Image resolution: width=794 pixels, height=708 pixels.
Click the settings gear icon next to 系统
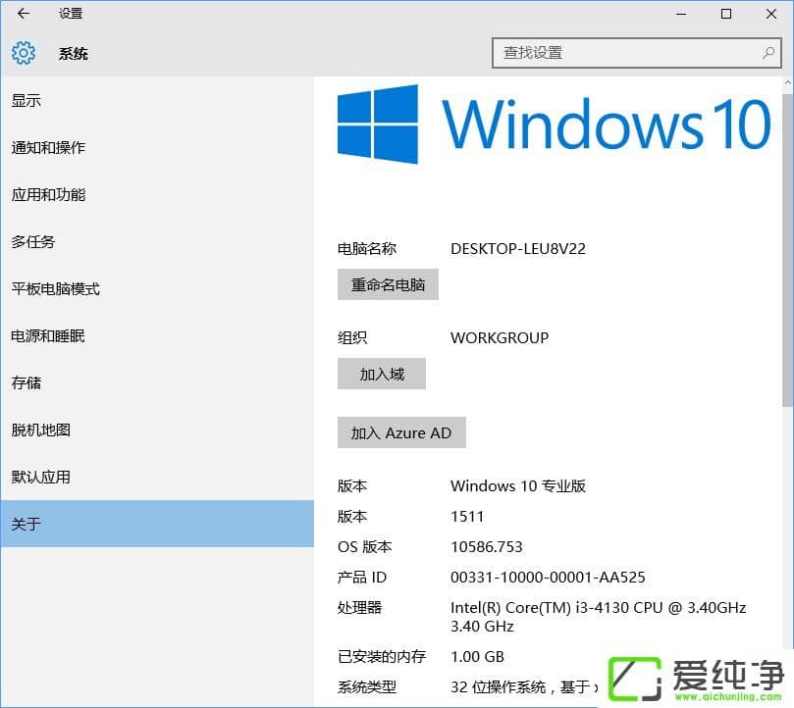[24, 54]
